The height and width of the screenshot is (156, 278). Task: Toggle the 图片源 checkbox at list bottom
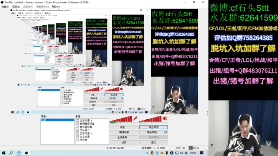77,140
